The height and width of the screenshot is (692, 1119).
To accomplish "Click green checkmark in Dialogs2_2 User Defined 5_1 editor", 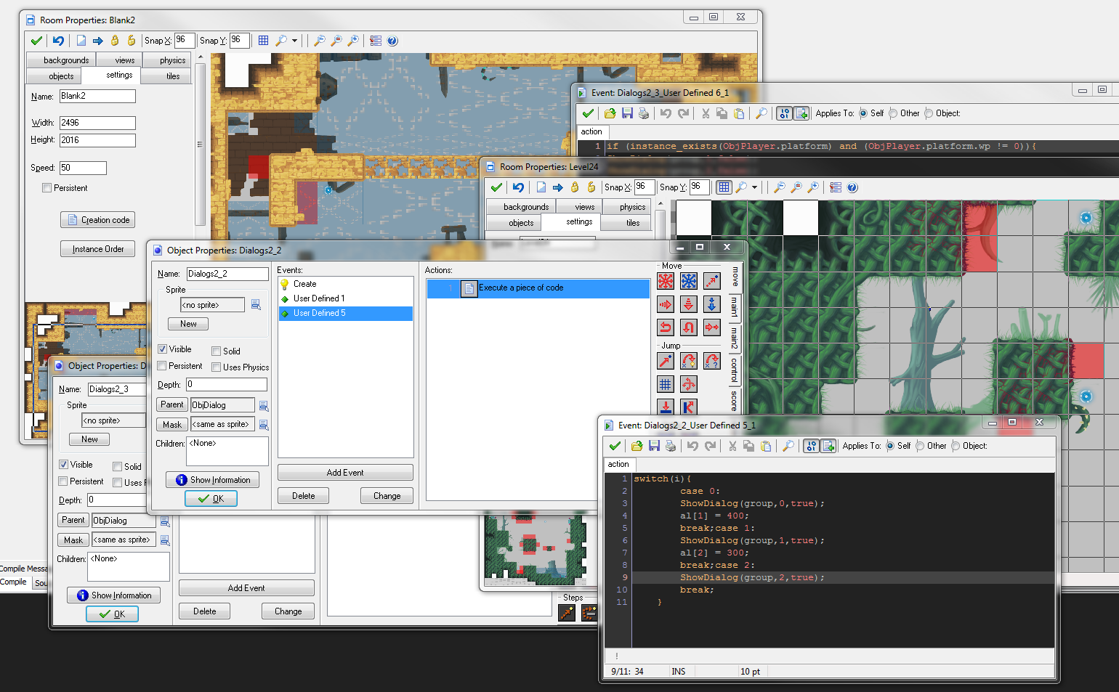I will point(615,446).
